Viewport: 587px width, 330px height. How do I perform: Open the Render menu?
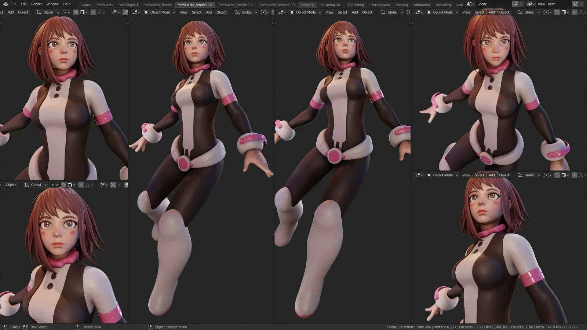[x=36, y=4]
